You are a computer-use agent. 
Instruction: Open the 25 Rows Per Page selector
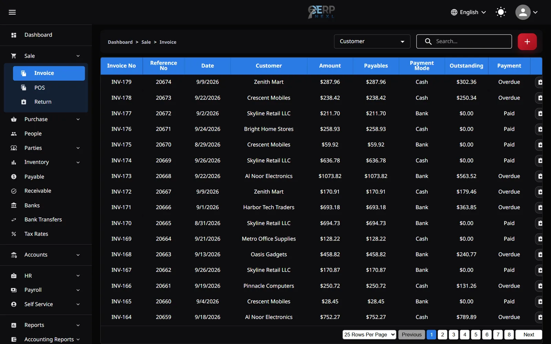click(369, 335)
